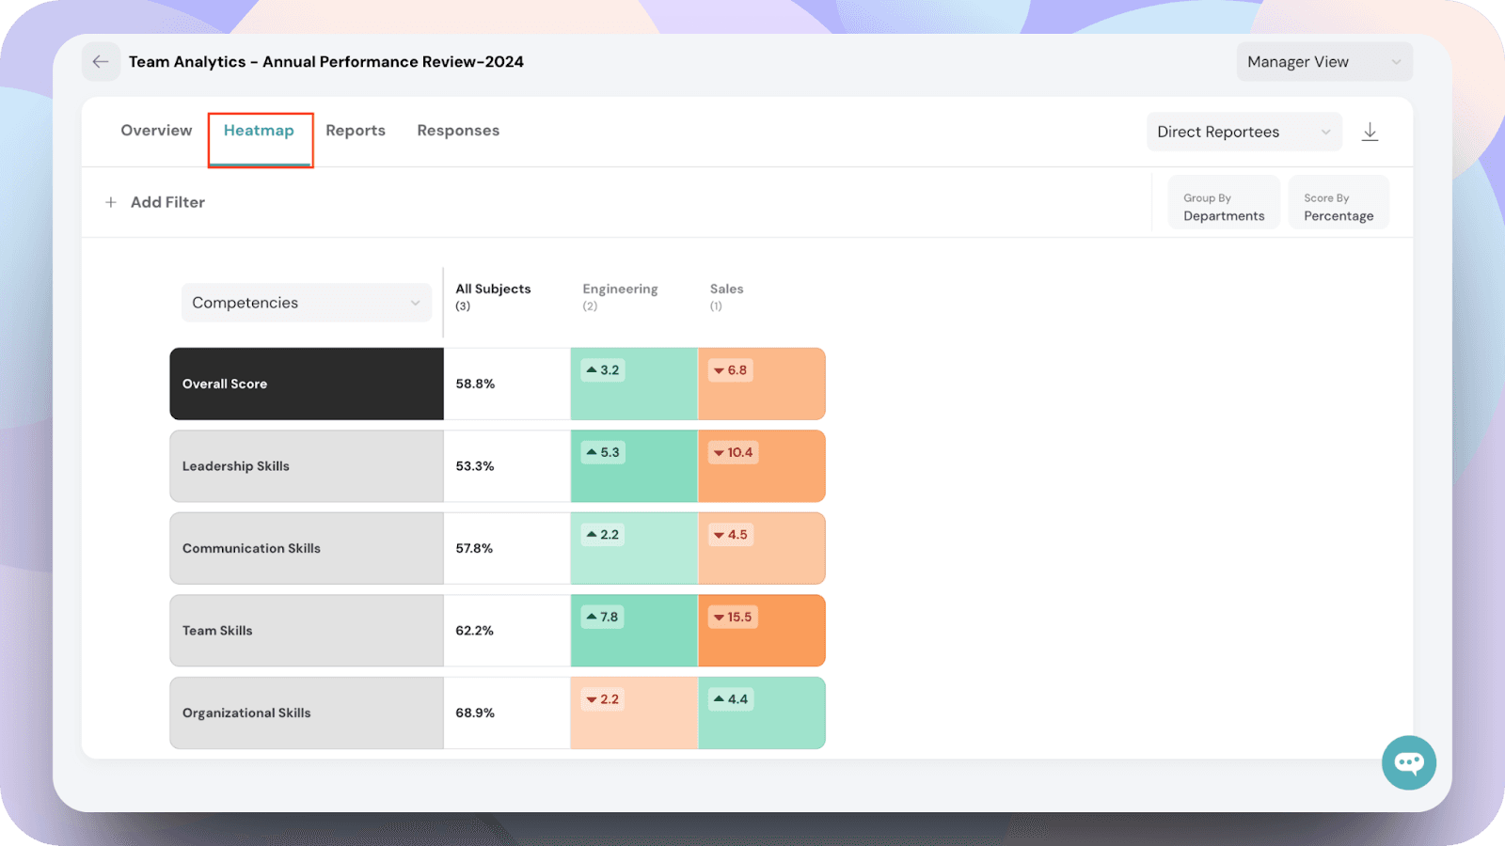Open the Competencies selector
1505x846 pixels.
(x=306, y=303)
